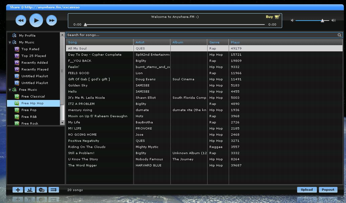Click the equalizer bars button
Viewport: 346px width, 203px height.
tap(30, 190)
